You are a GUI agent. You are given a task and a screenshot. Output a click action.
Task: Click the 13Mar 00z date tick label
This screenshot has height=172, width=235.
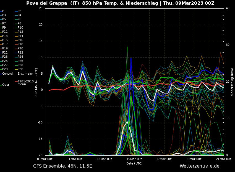(105, 159)
